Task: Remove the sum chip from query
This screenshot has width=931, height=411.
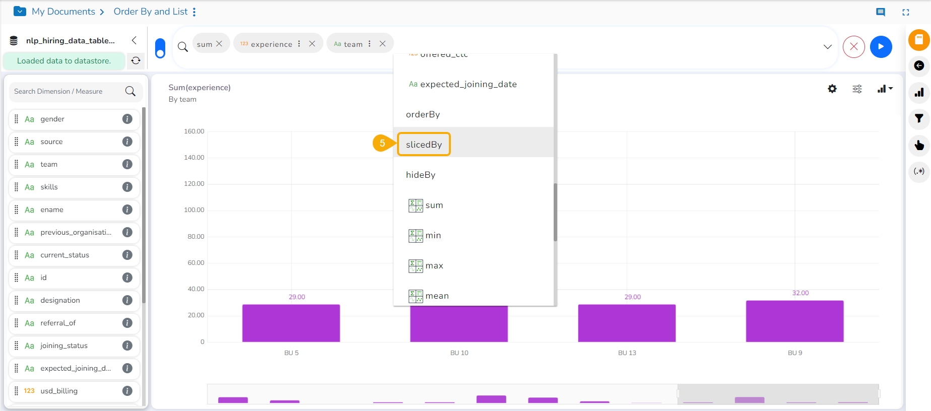Action: 219,44
